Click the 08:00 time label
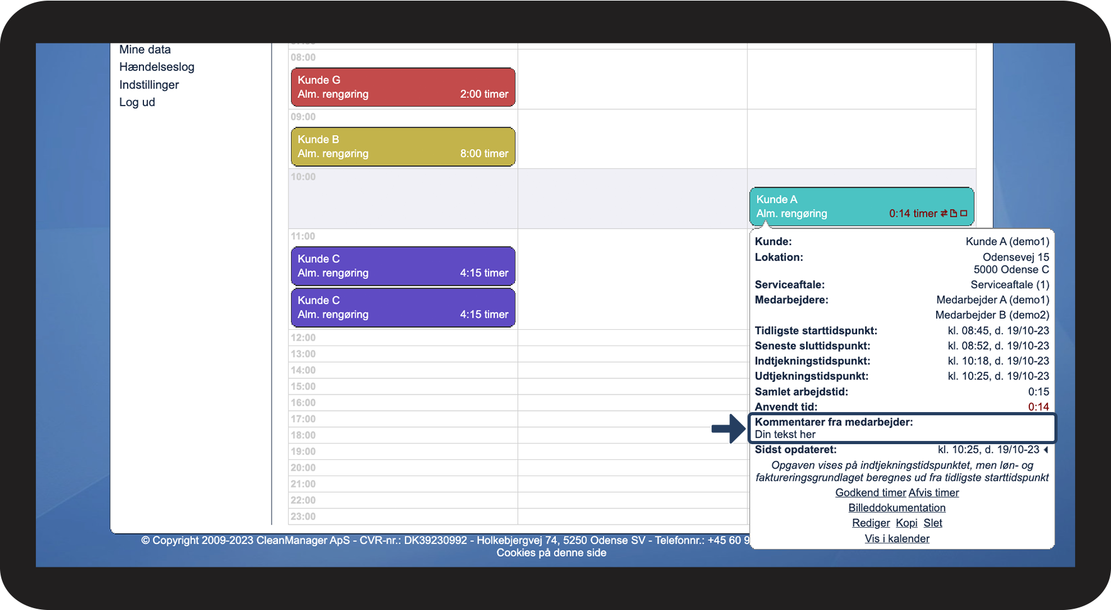Image resolution: width=1111 pixels, height=610 pixels. [x=303, y=58]
